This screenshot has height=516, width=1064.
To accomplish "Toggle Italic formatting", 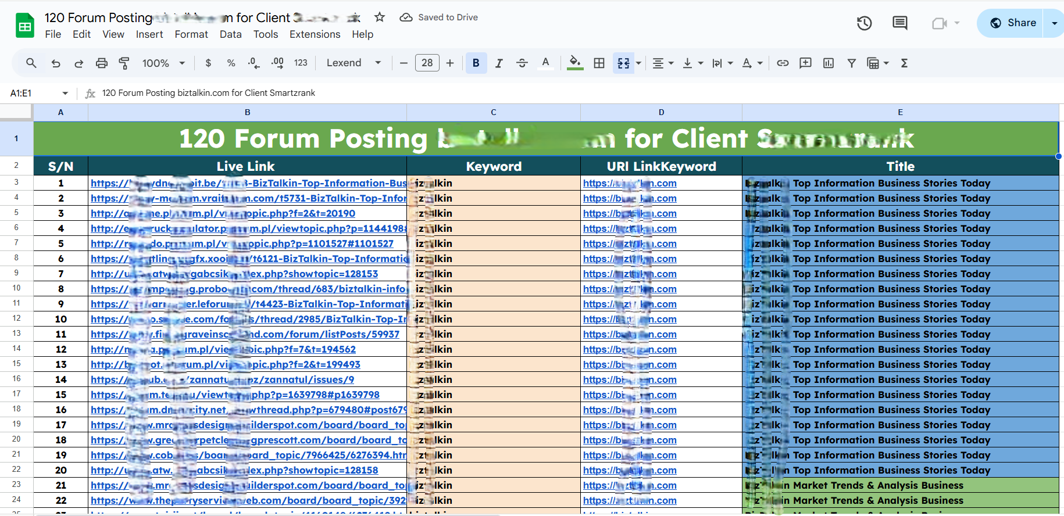I will pyautogui.click(x=499, y=63).
